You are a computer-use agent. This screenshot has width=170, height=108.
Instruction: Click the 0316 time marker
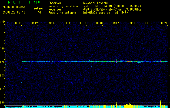[x=99, y=23]
